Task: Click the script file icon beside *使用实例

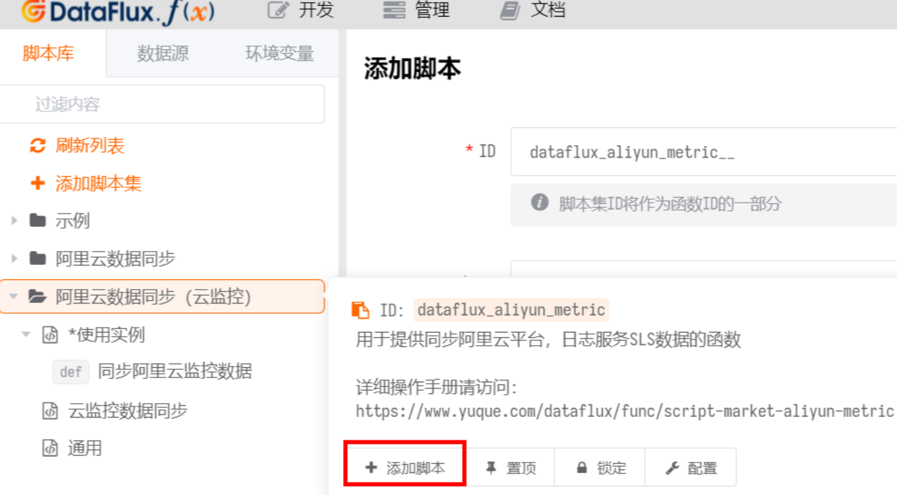Action: (x=50, y=335)
